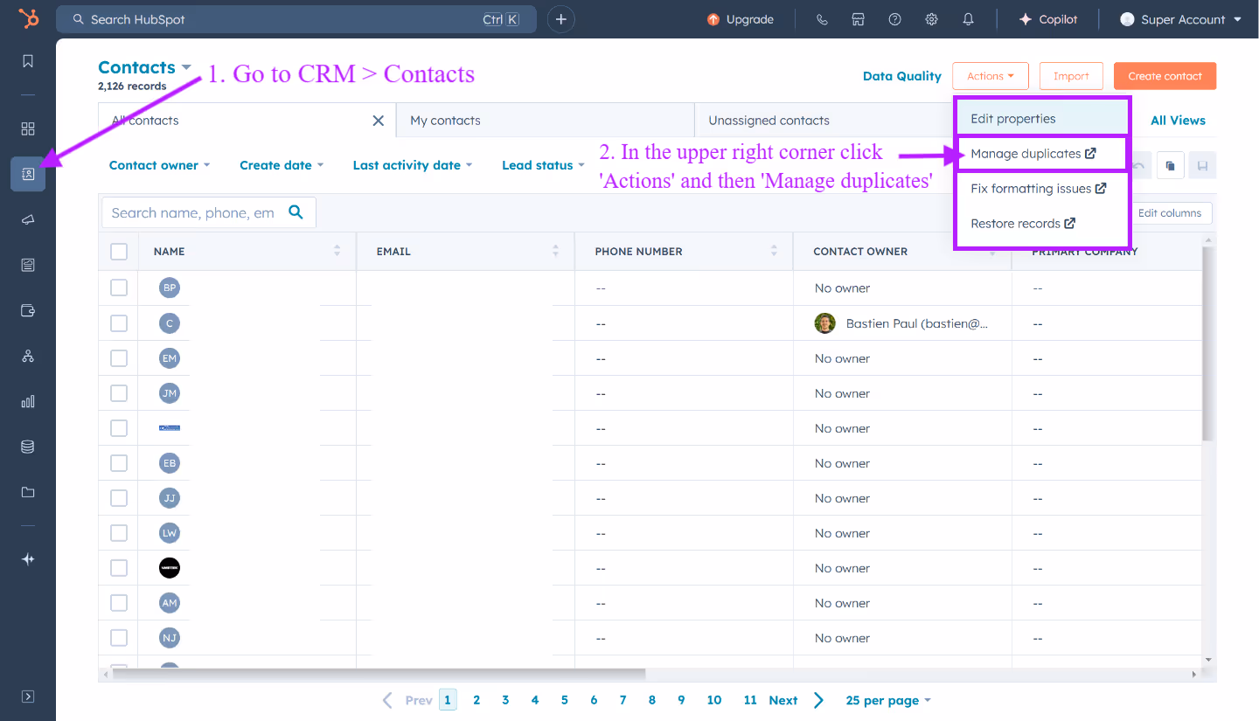Viewport: 1259px width, 721px height.
Task: Open the Data Quality link
Action: point(901,76)
